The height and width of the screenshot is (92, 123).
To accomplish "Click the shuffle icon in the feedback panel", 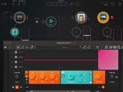I will click(90, 72).
